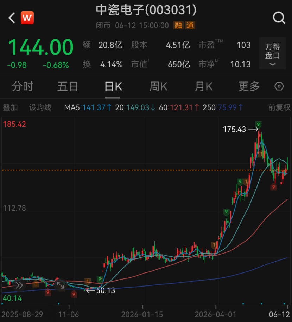Tap the 叠加 overlay button
292x322 pixels.
(x=10, y=107)
